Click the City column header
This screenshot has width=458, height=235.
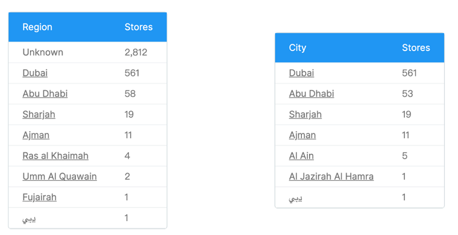[297, 47]
